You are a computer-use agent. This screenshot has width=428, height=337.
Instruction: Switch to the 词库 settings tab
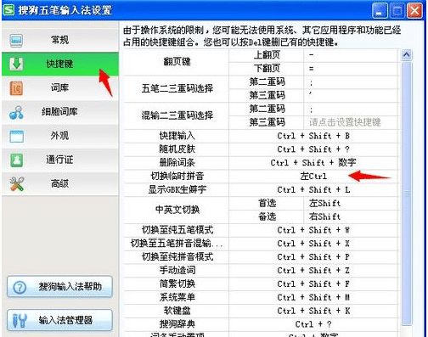point(60,88)
